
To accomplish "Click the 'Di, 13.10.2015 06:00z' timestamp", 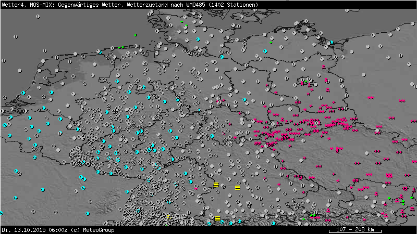I will click(34, 230).
